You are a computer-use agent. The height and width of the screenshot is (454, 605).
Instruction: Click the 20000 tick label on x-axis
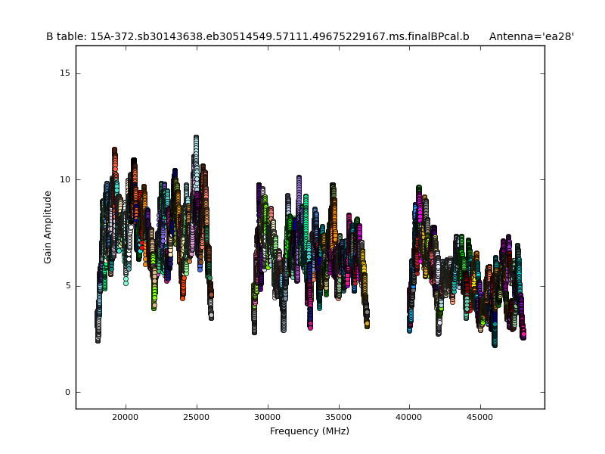point(126,416)
